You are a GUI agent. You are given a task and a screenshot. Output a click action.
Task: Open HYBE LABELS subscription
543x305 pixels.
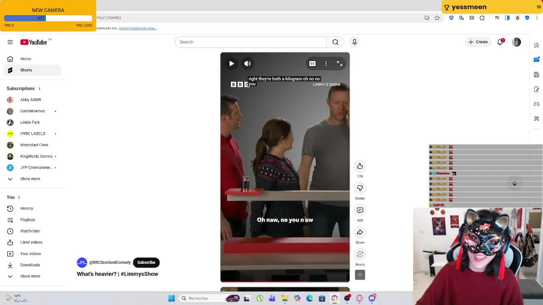pos(32,133)
